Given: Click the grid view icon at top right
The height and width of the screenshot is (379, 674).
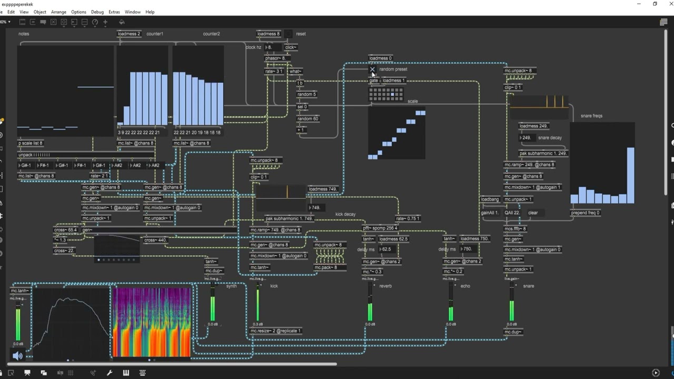Looking at the screenshot, I should pyautogui.click(x=663, y=22).
